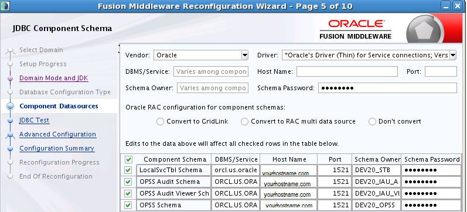This screenshot has width=467, height=212.
Task: Select the LocalSvcTbl Schema name cell
Action: (x=174, y=170)
